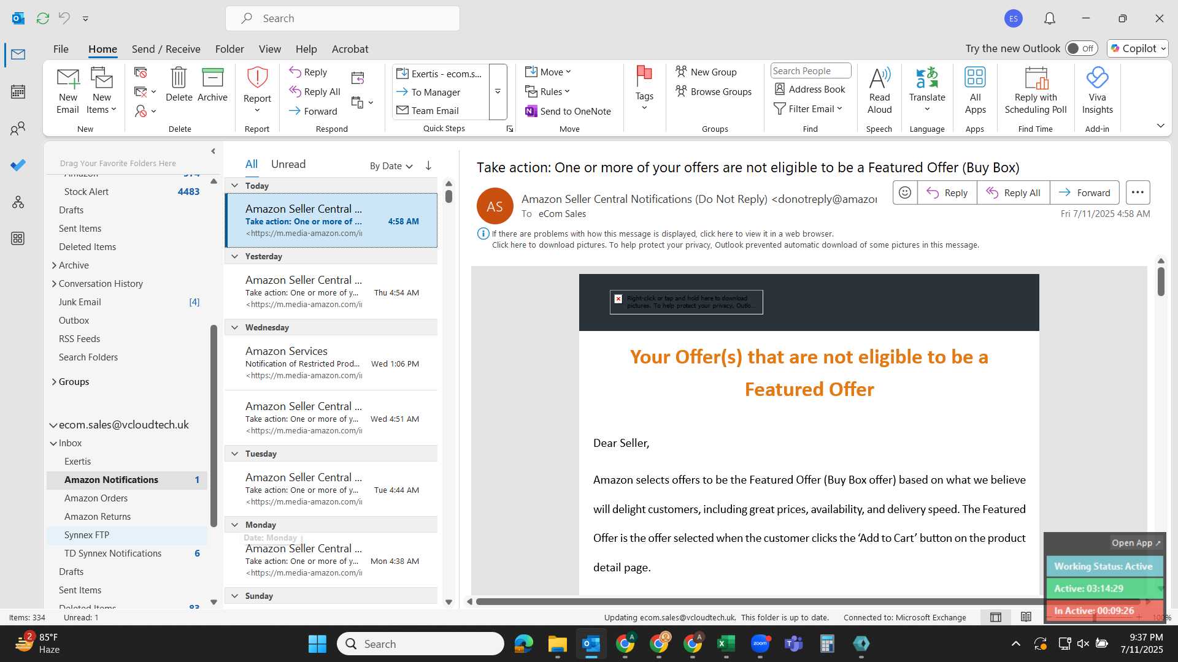Image resolution: width=1178 pixels, height=662 pixels.
Task: Open the Acrobat ribbon tab
Action: coord(350,49)
